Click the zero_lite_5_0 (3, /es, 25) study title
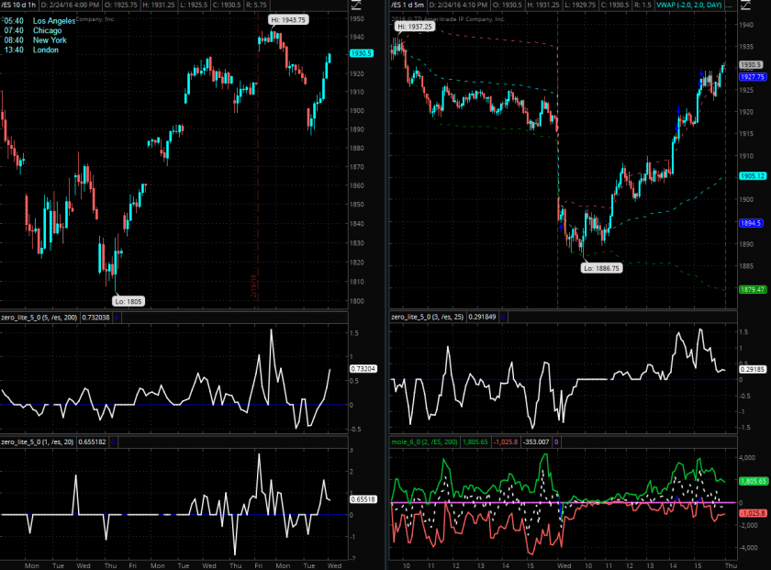 429,317
